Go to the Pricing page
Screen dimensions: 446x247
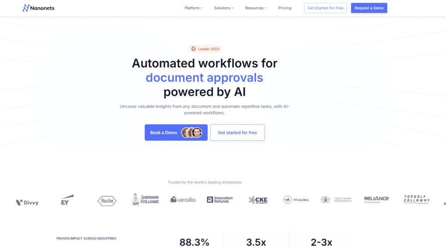point(285,8)
